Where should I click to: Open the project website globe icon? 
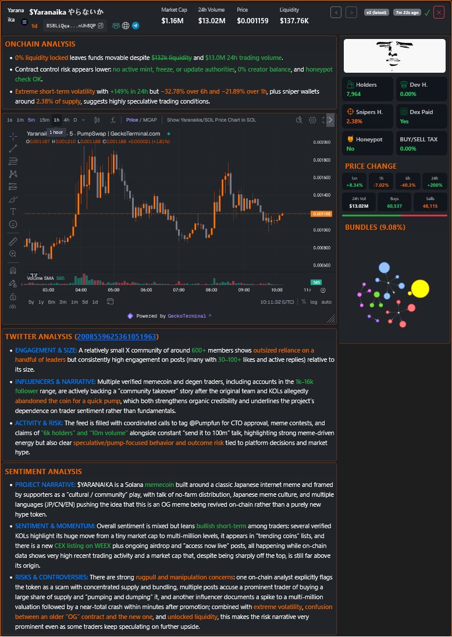126,26
